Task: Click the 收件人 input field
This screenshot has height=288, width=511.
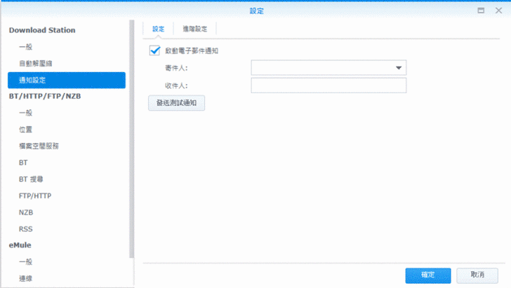Action: click(328, 85)
